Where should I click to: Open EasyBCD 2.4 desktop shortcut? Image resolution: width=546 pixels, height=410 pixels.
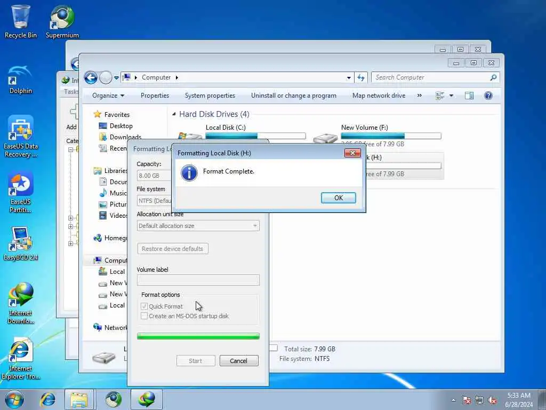click(21, 243)
